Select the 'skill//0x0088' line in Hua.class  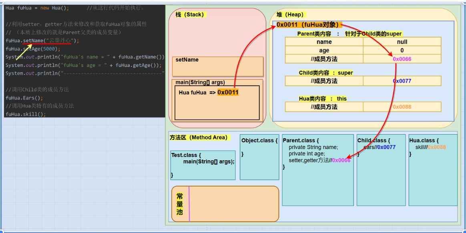(430, 147)
